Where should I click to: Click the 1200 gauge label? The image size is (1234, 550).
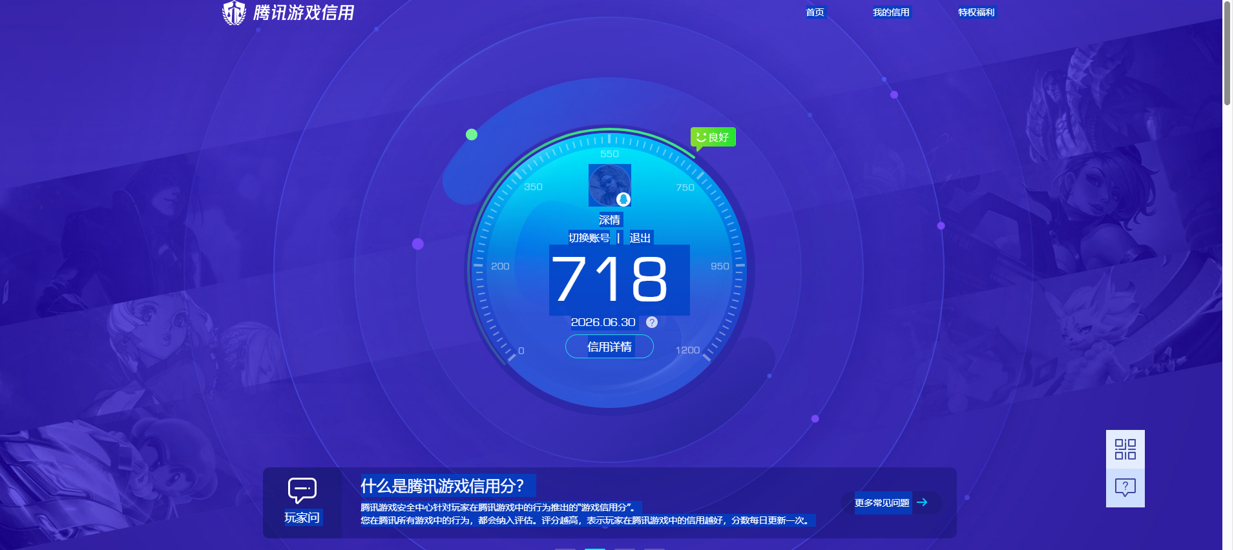coord(687,350)
